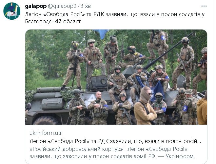Click the card description mentioning Укрінформ
216x164 pixels.
coord(112,153)
